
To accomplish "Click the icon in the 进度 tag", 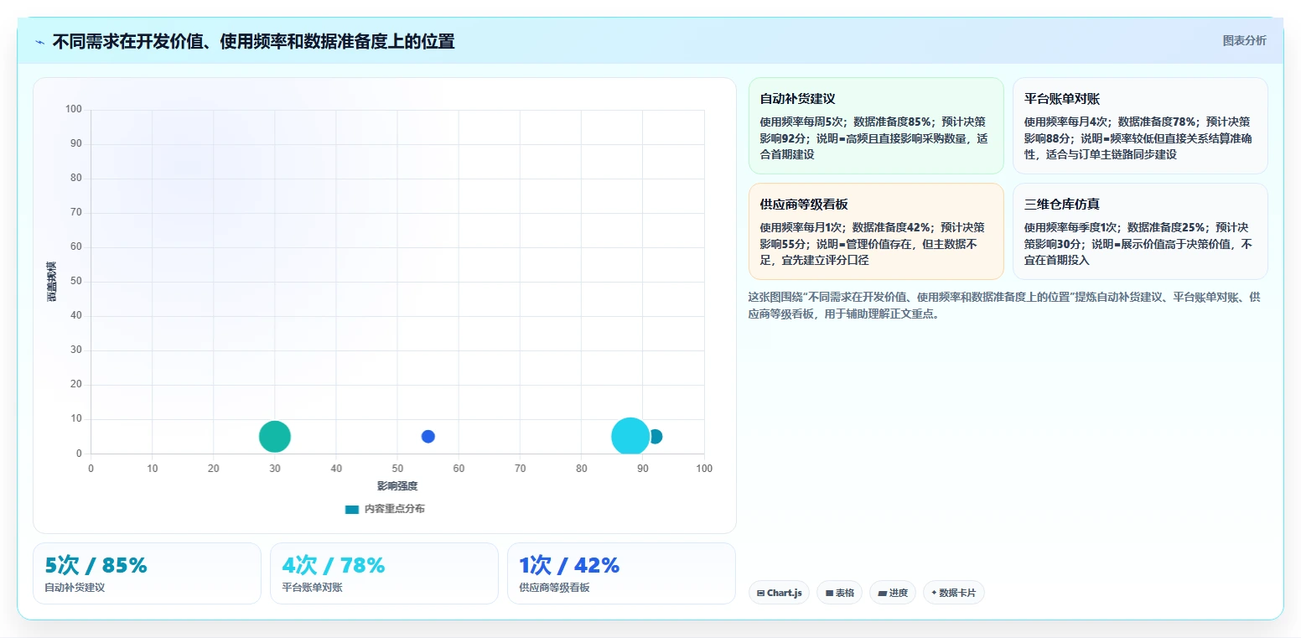I will (882, 593).
